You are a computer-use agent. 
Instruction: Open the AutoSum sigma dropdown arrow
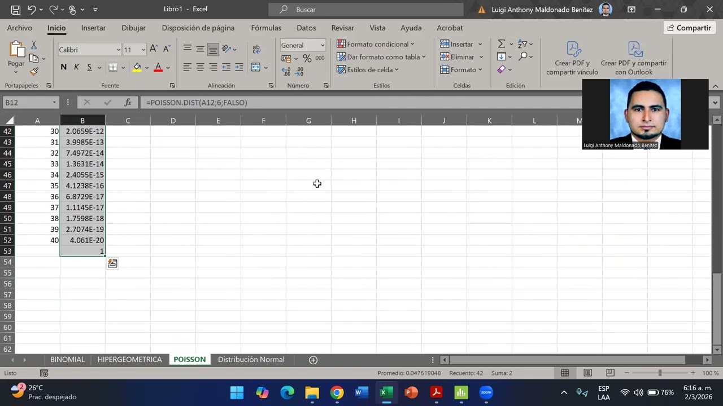click(511, 44)
